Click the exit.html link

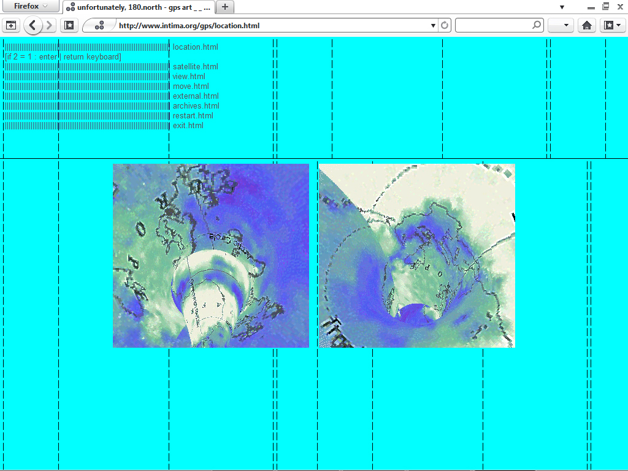tap(188, 126)
